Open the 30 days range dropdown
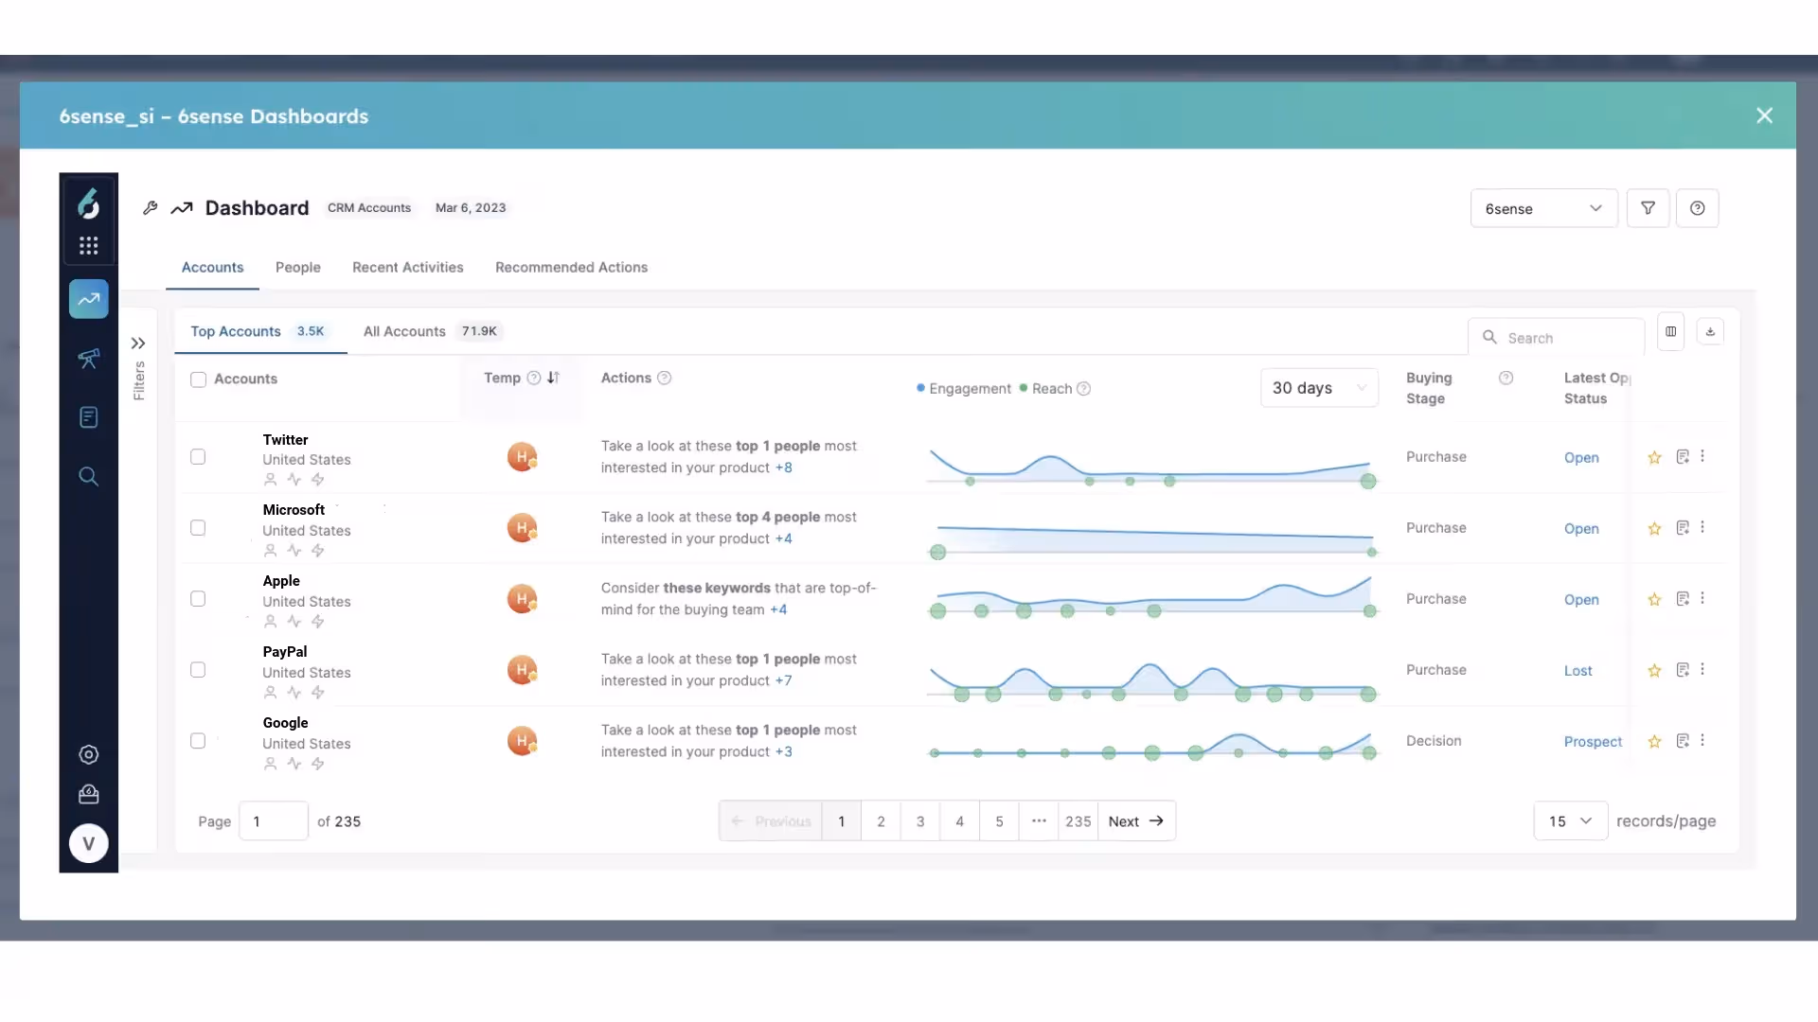The width and height of the screenshot is (1818, 1022). point(1319,388)
